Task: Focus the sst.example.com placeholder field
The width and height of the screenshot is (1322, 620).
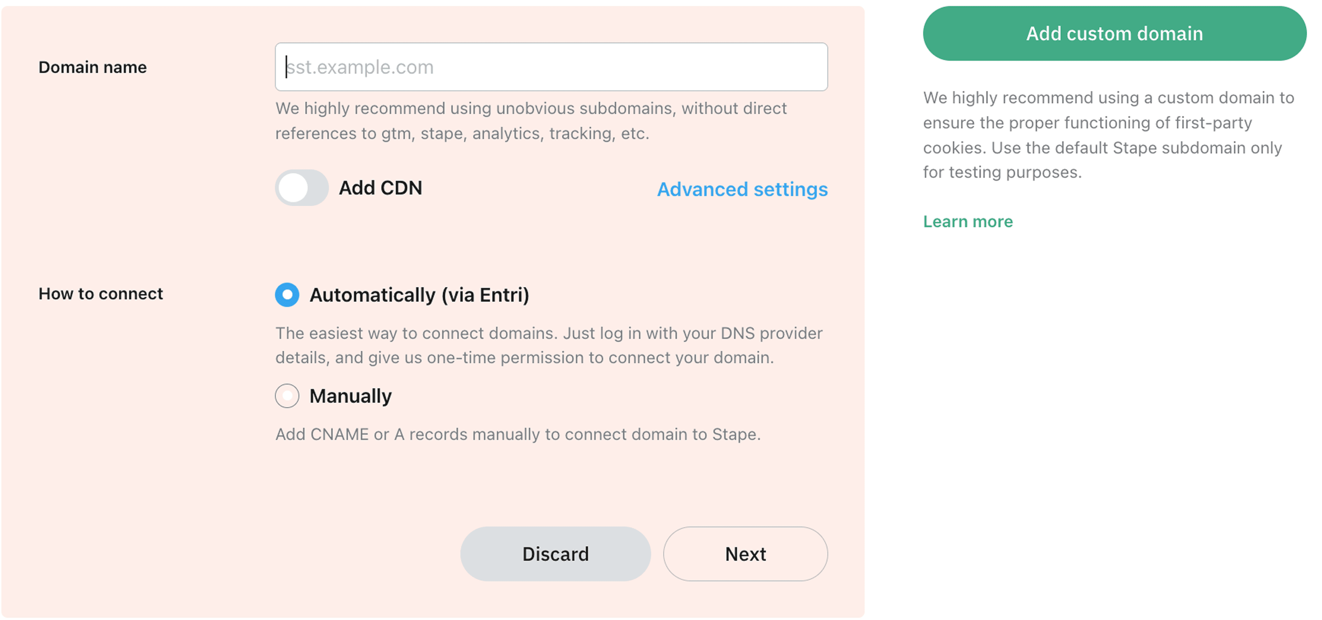Action: [x=551, y=67]
